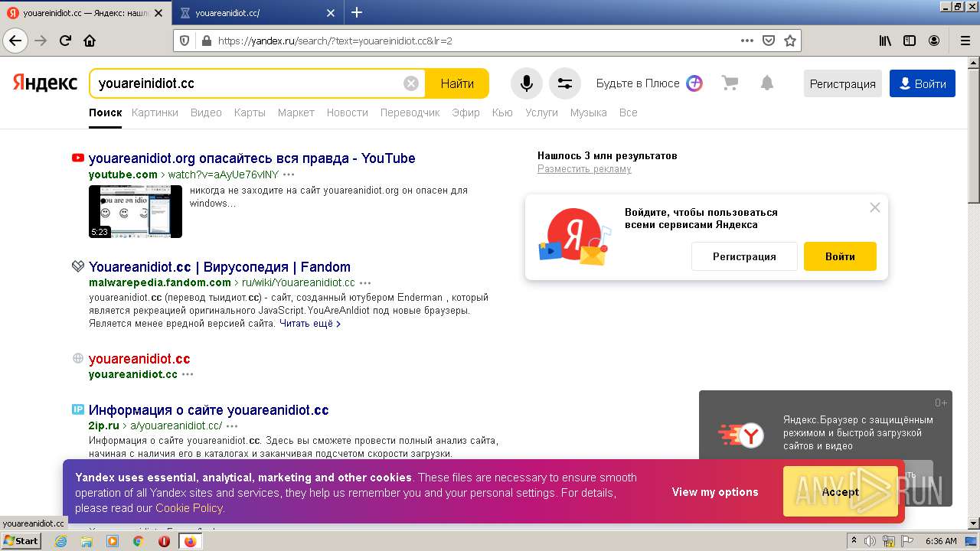Expand the Все services menu
The image size is (980, 551).
pyautogui.click(x=629, y=112)
